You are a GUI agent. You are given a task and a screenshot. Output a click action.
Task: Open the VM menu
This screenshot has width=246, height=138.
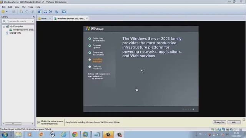(24, 7)
